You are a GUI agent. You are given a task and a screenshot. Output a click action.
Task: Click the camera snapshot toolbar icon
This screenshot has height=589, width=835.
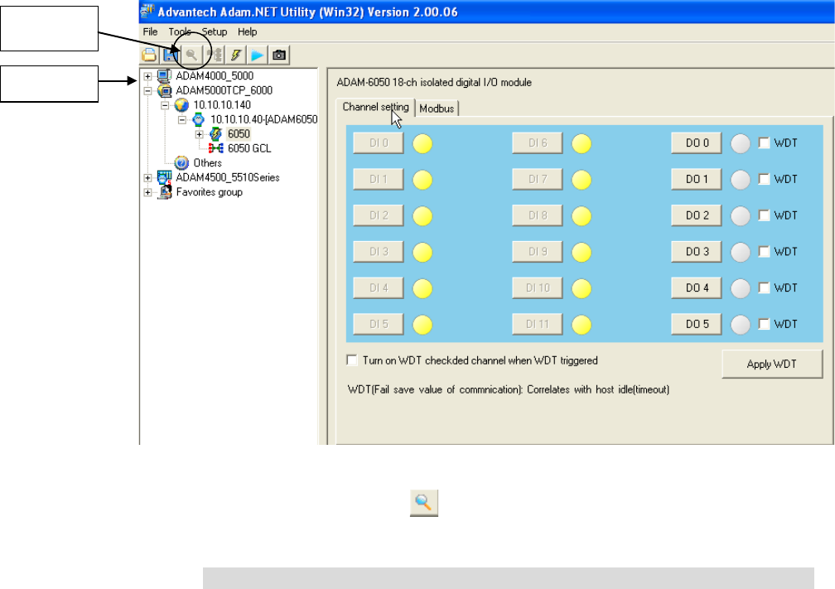tap(279, 55)
